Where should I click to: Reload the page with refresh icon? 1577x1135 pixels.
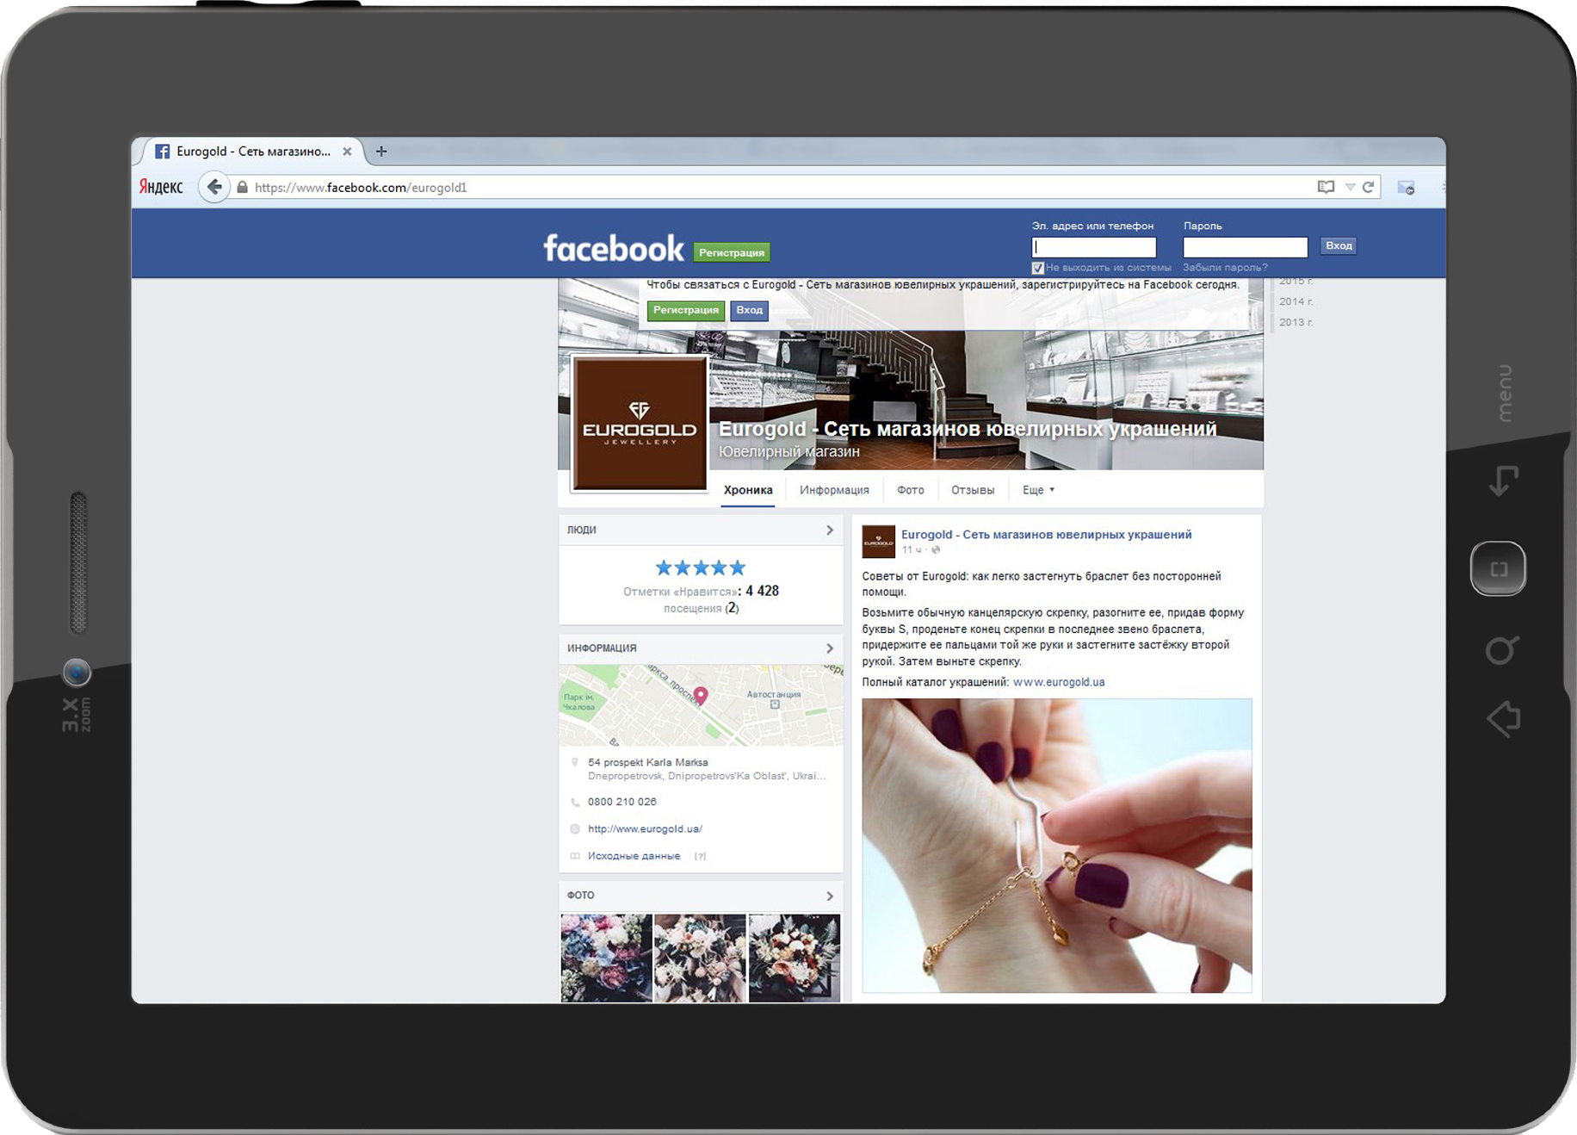pyautogui.click(x=1368, y=187)
